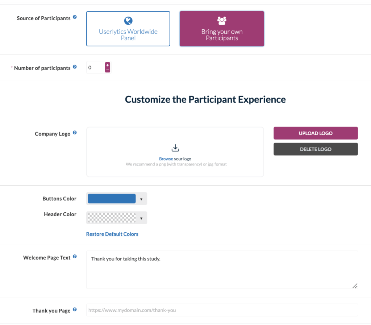Click the Restore Default Colors link
The height and width of the screenshot is (325, 371).
pyautogui.click(x=112, y=234)
